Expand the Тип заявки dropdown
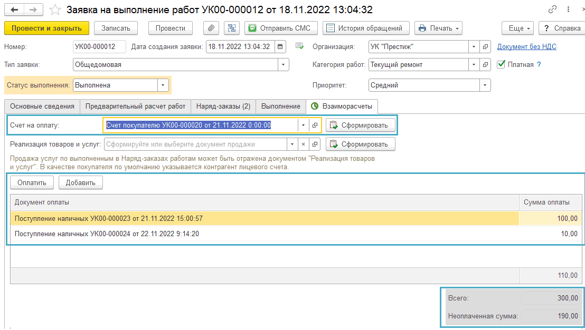Image resolution: width=585 pixels, height=330 pixels. pos(284,64)
